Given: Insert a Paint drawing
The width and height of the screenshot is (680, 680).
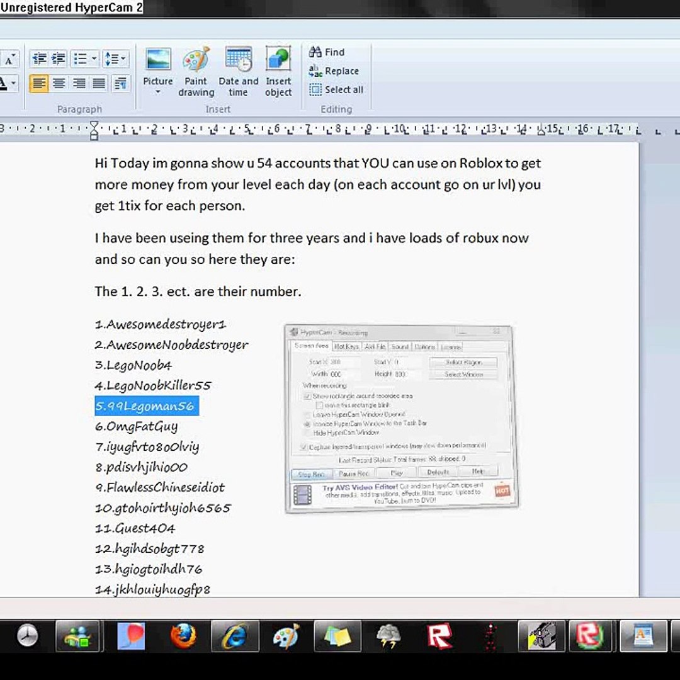Looking at the screenshot, I should [196, 72].
